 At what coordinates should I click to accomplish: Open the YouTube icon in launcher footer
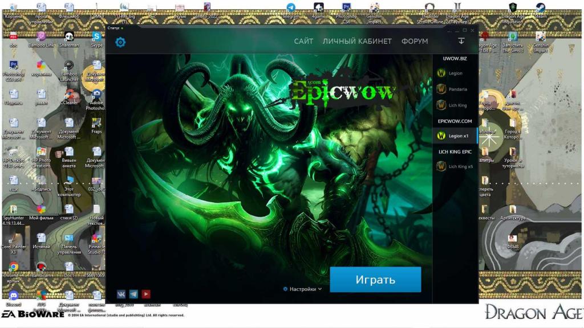coord(146,294)
